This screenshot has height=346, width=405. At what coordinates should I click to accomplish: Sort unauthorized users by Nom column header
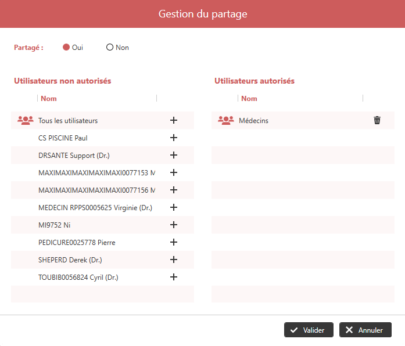[x=49, y=99]
